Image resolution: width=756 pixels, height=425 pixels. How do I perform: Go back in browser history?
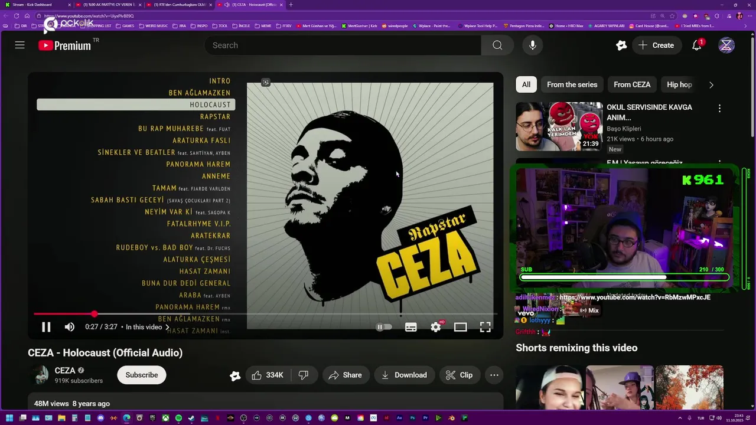5,16
